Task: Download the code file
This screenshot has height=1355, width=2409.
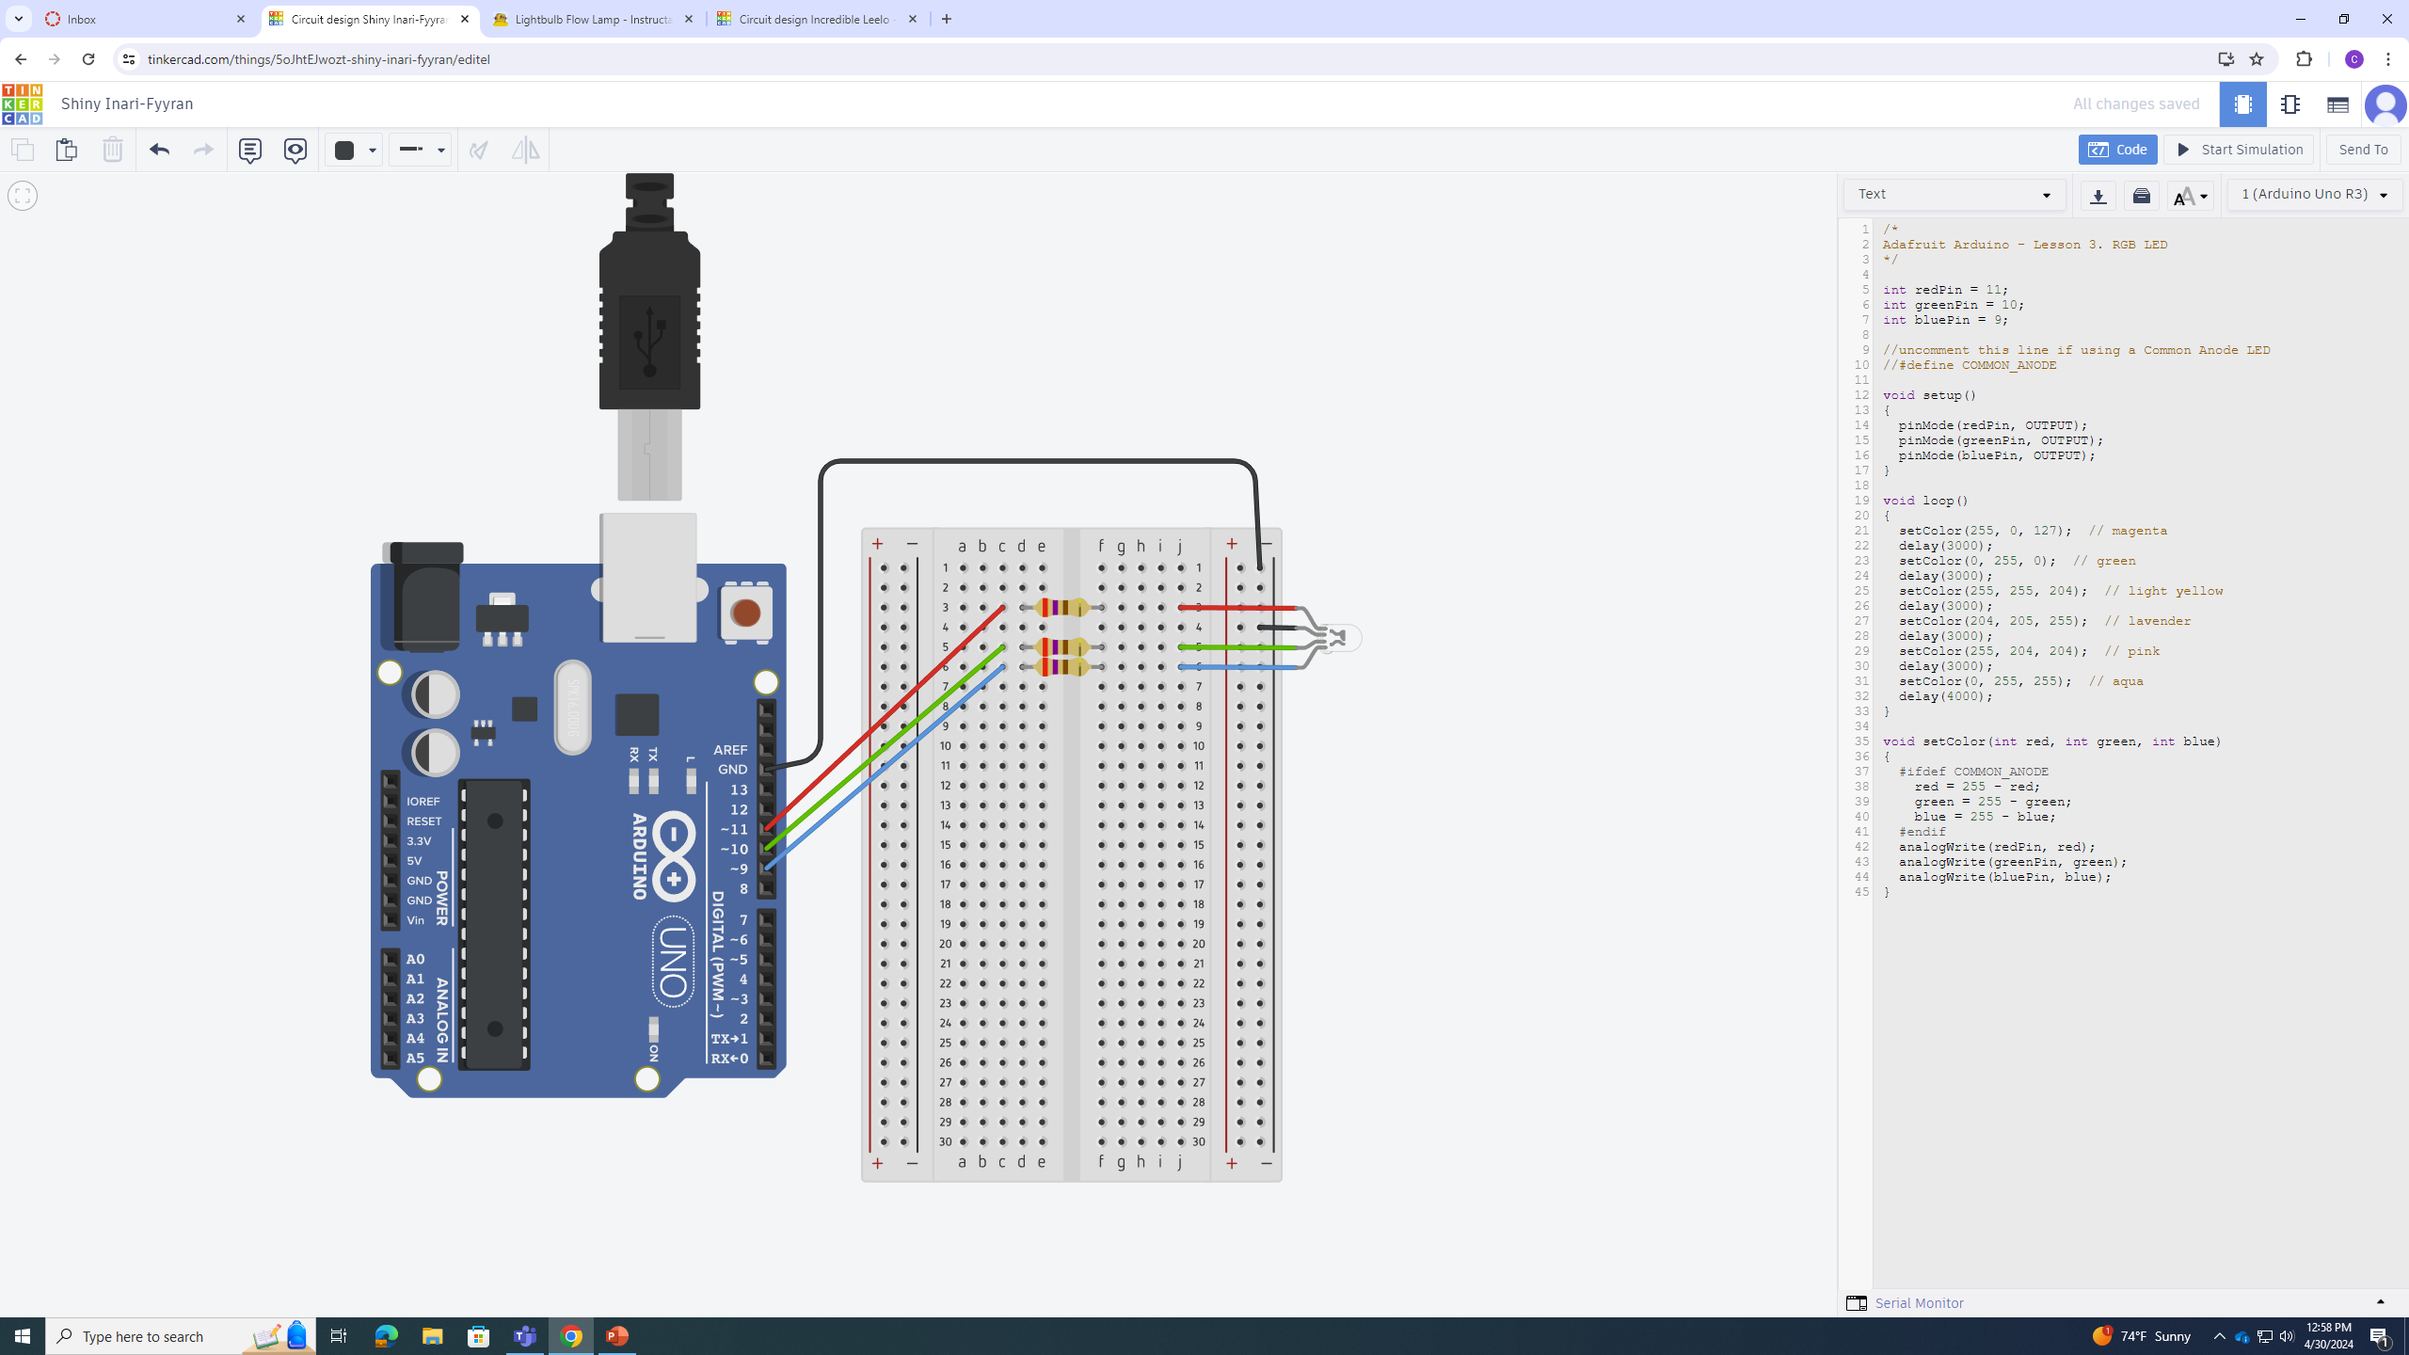Action: point(2098,196)
